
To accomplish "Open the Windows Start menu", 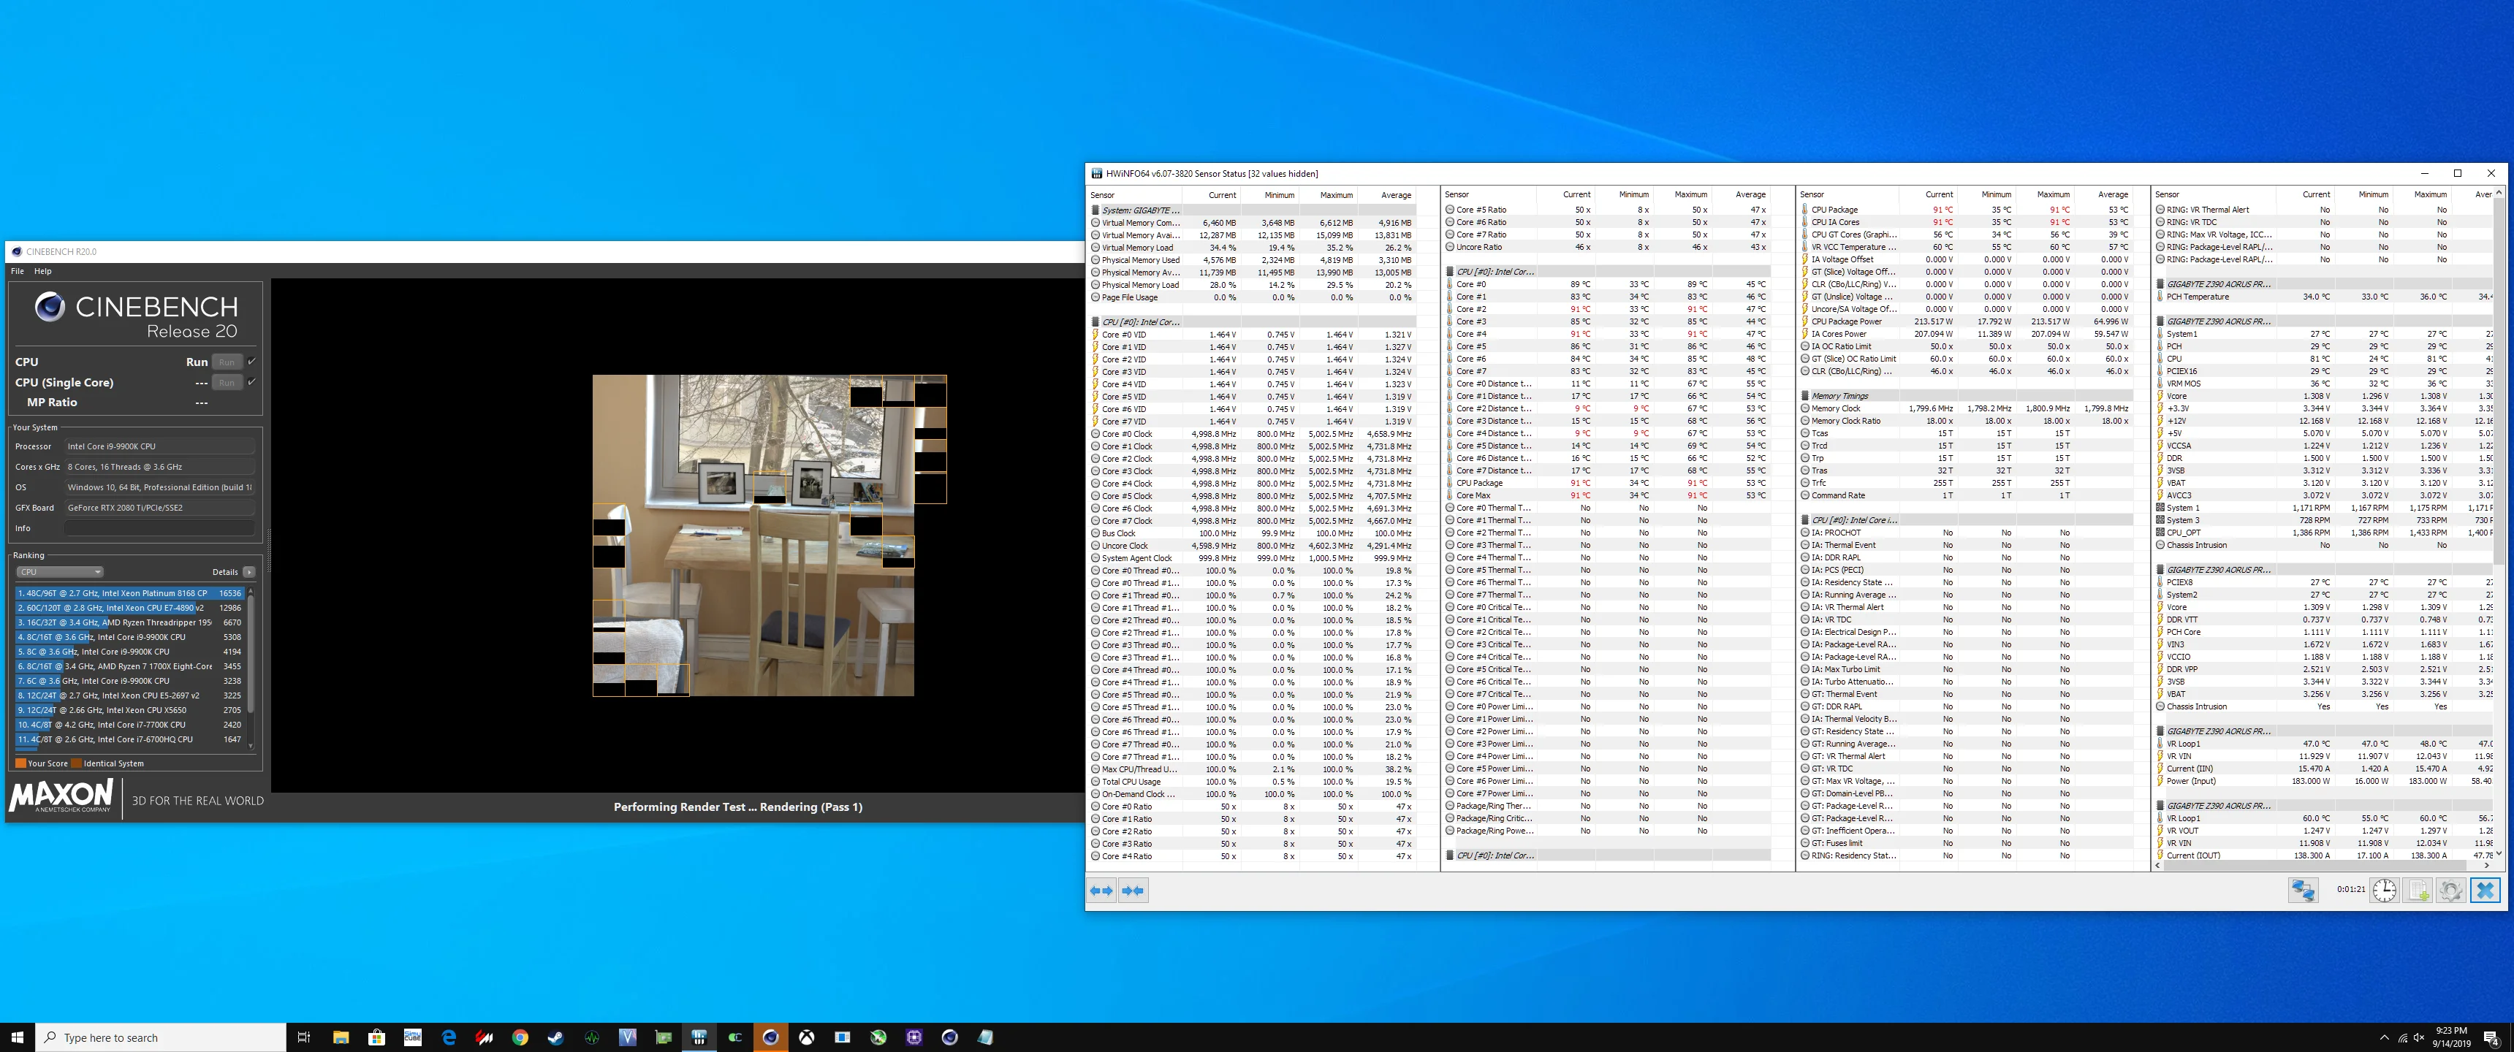I will pyautogui.click(x=18, y=1037).
